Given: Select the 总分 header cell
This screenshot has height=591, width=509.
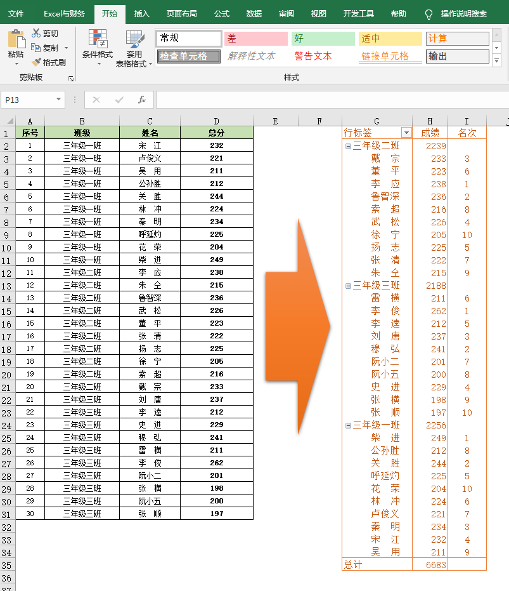Looking at the screenshot, I should pos(217,133).
